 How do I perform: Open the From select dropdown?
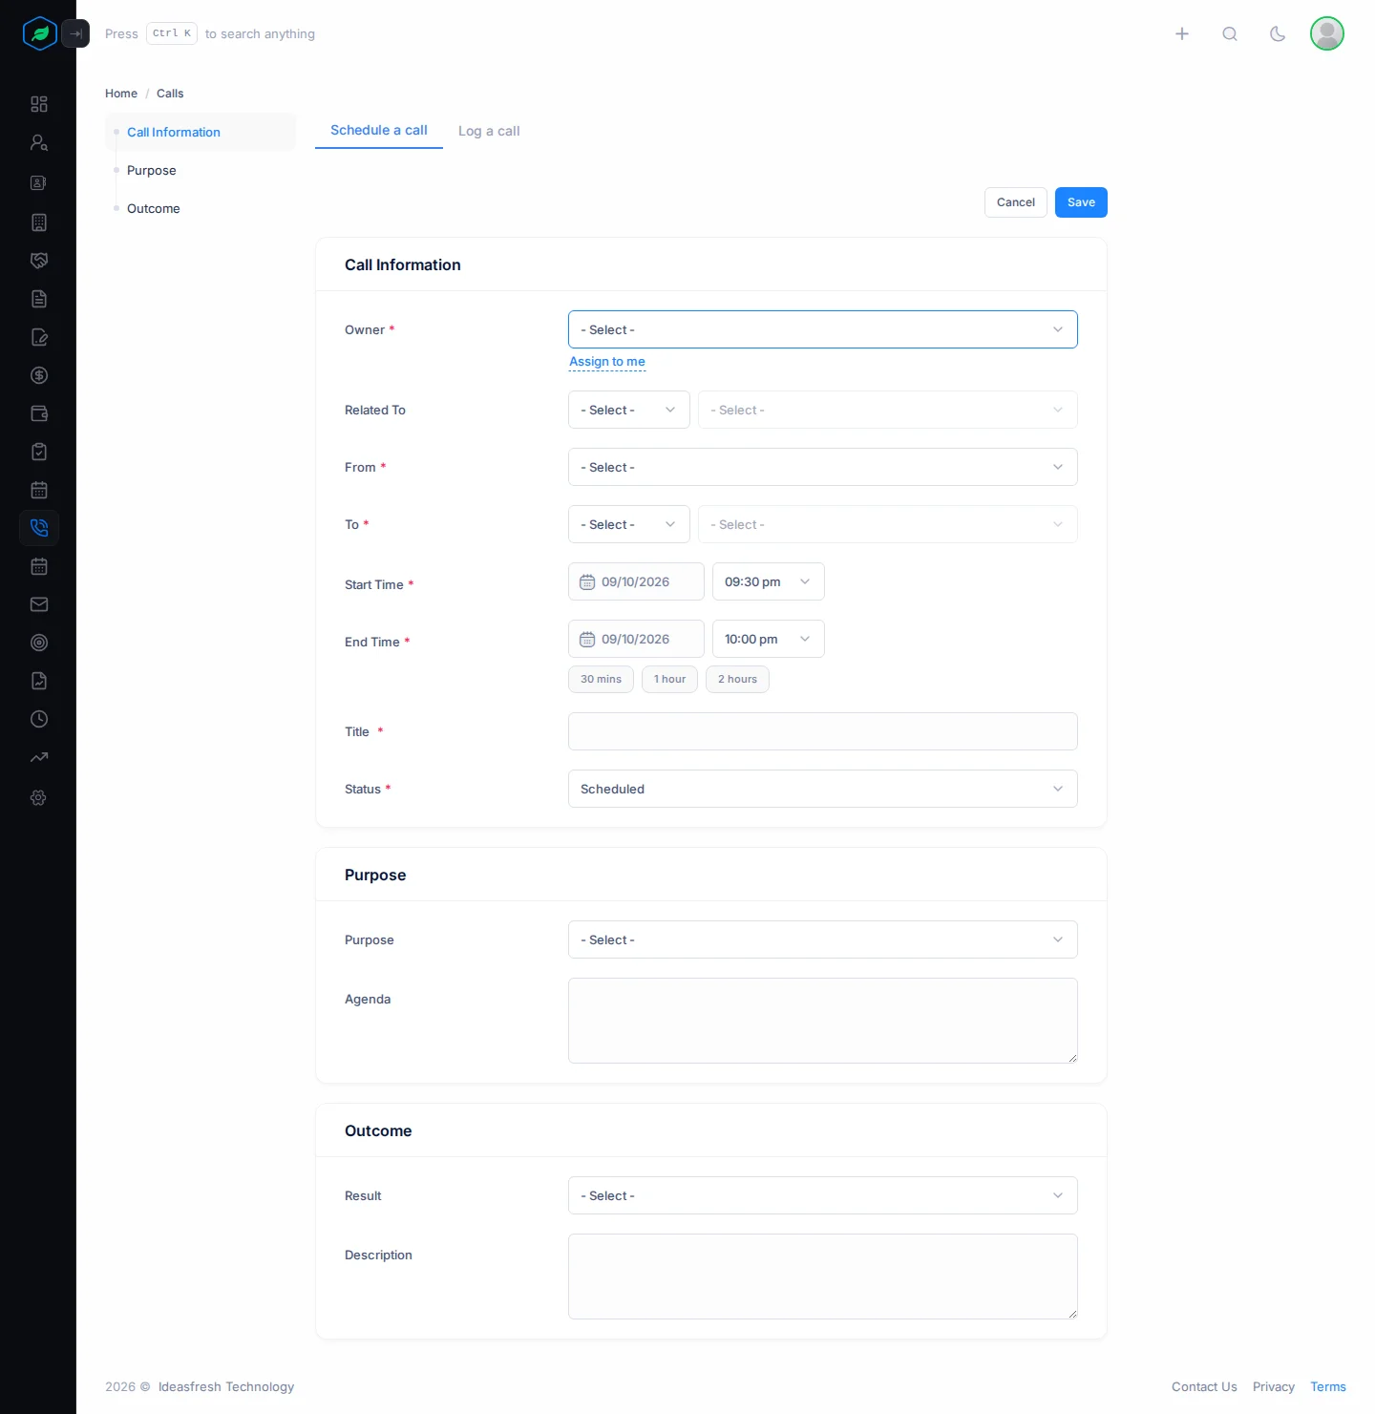(823, 467)
